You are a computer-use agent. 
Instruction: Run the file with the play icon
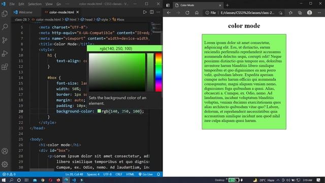(x=145, y=12)
